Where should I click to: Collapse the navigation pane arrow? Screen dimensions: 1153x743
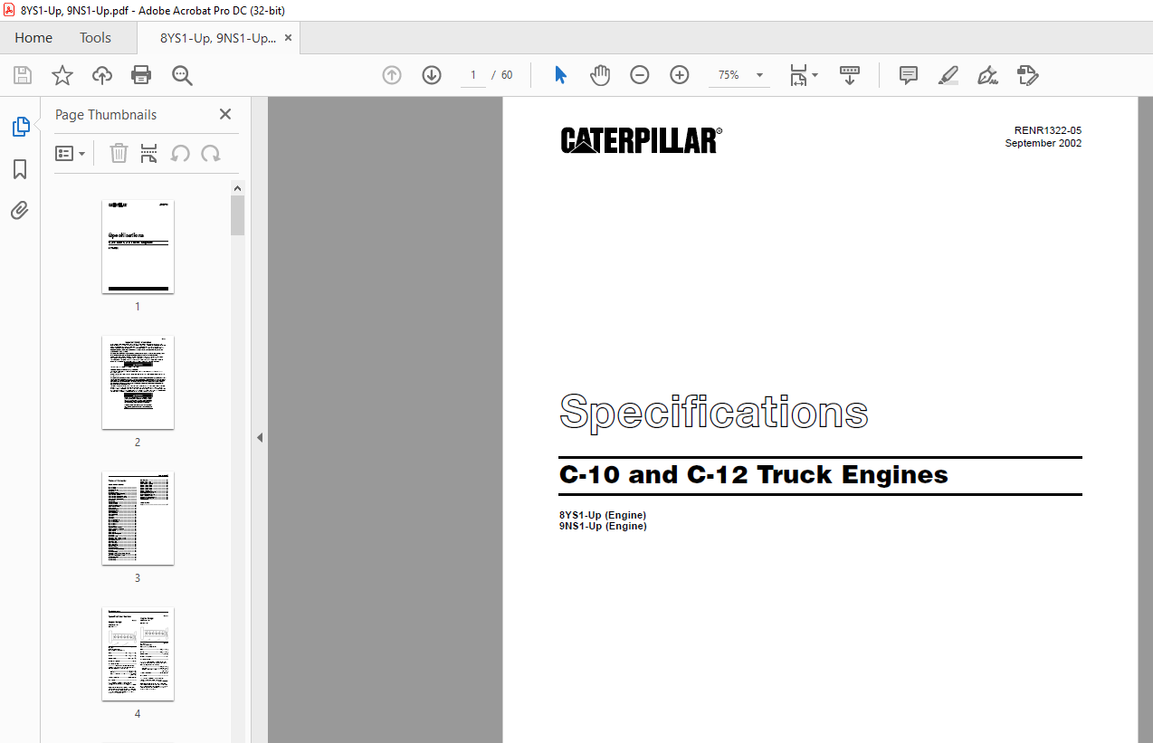click(260, 438)
